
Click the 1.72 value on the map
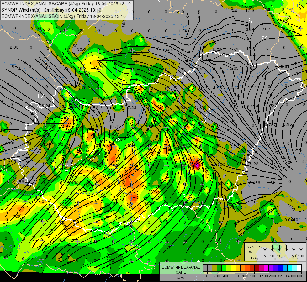click(x=64, y=68)
